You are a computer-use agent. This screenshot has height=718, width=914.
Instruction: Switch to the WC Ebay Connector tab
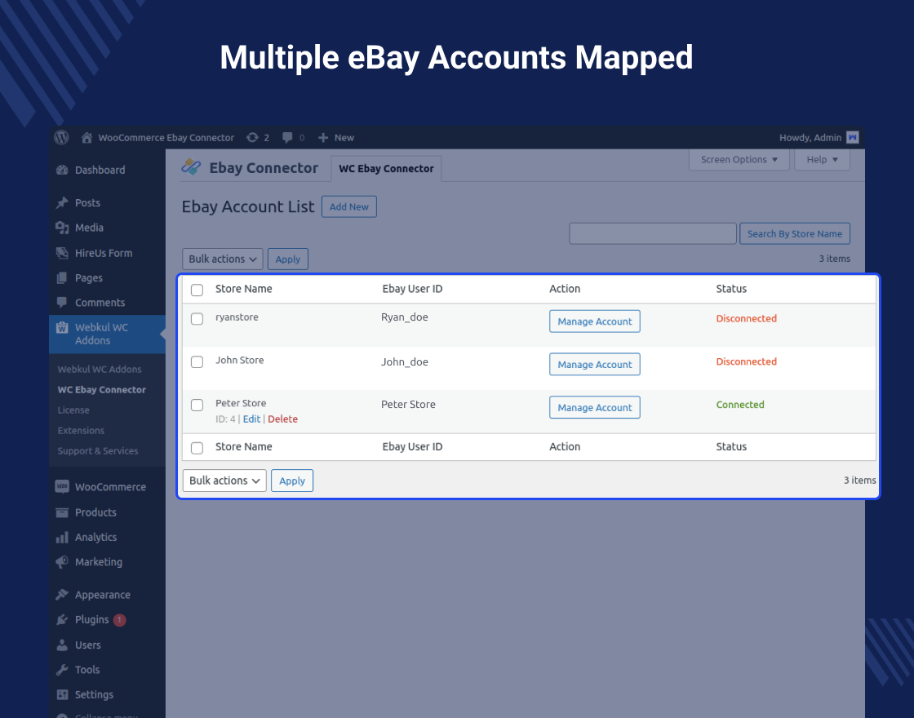click(386, 168)
